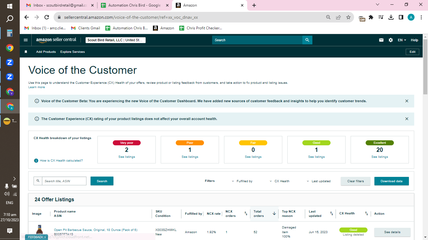Viewport: 428px width, 240px height.
Task: Toggle the Chrome side panel icon
Action: pos(401,17)
